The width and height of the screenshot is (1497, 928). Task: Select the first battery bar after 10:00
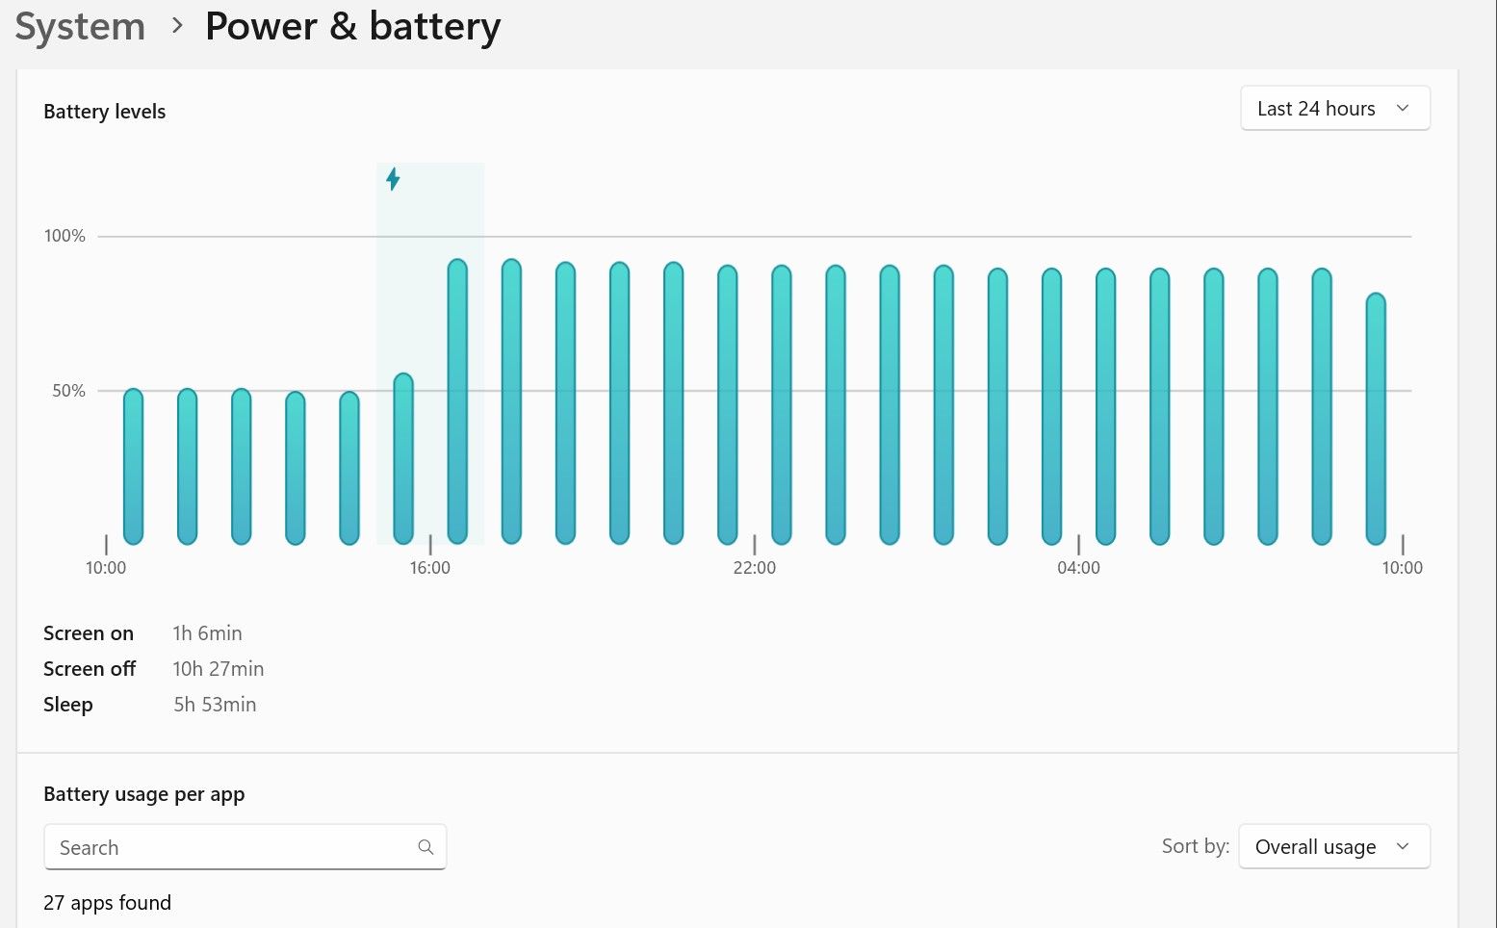click(133, 467)
